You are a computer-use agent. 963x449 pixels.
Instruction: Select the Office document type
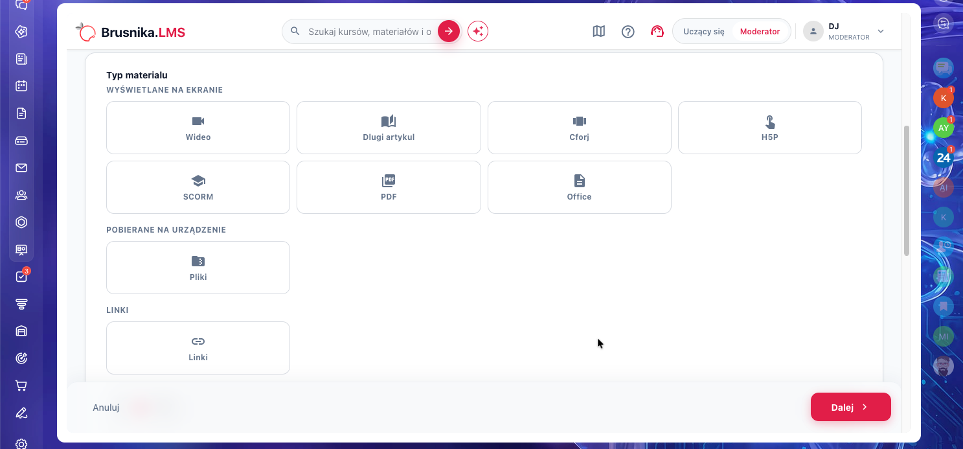tap(580, 187)
